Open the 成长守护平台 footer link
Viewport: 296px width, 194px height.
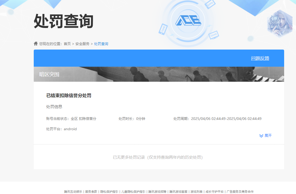pos(215,192)
